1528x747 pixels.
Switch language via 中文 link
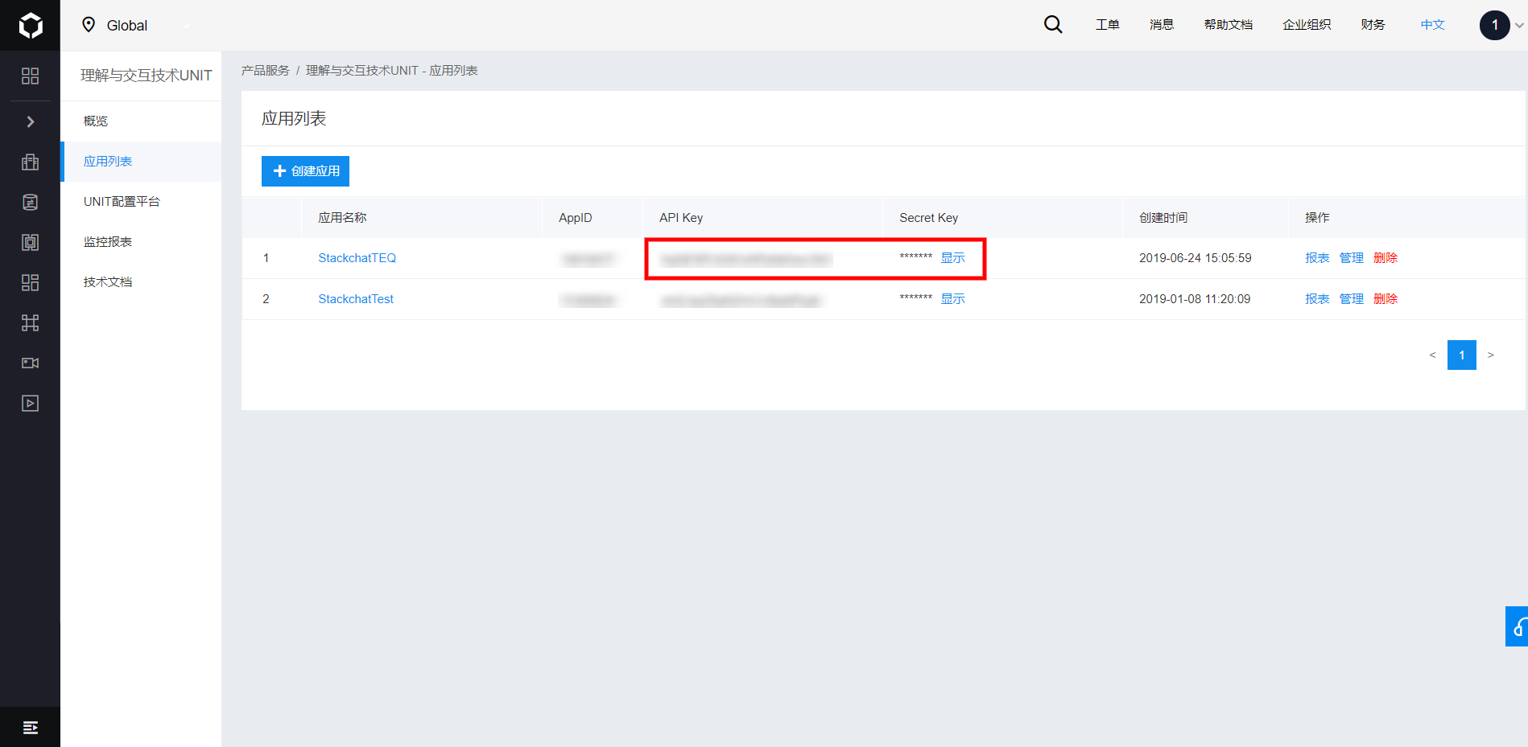pos(1433,25)
